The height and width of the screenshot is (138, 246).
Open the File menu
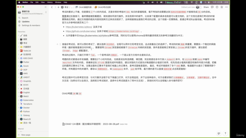pos(32,2)
